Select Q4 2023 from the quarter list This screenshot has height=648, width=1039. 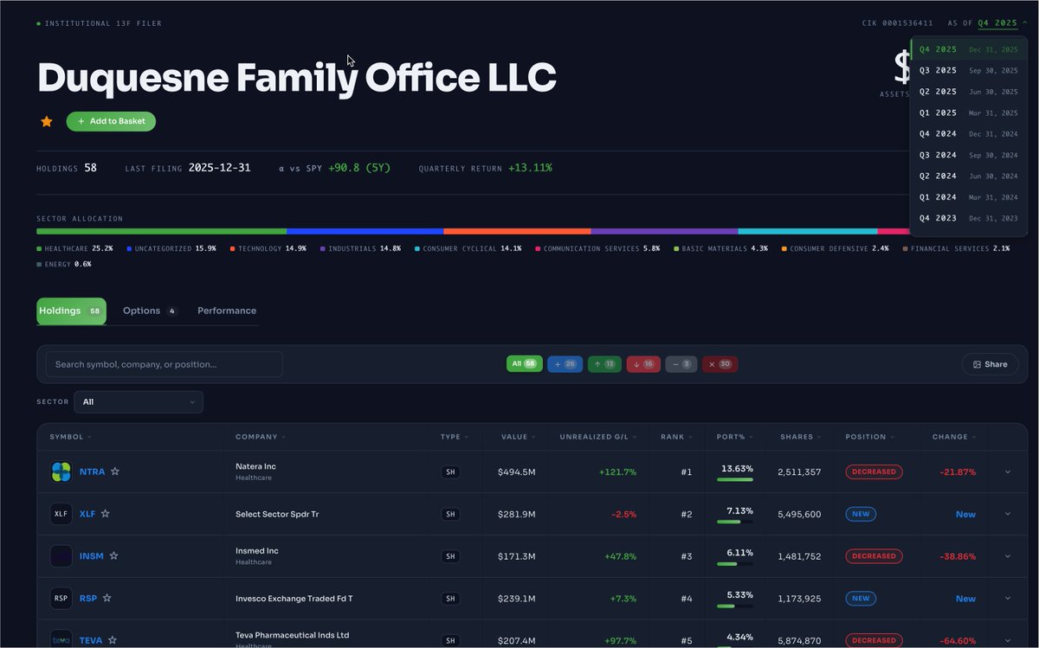[x=968, y=218]
